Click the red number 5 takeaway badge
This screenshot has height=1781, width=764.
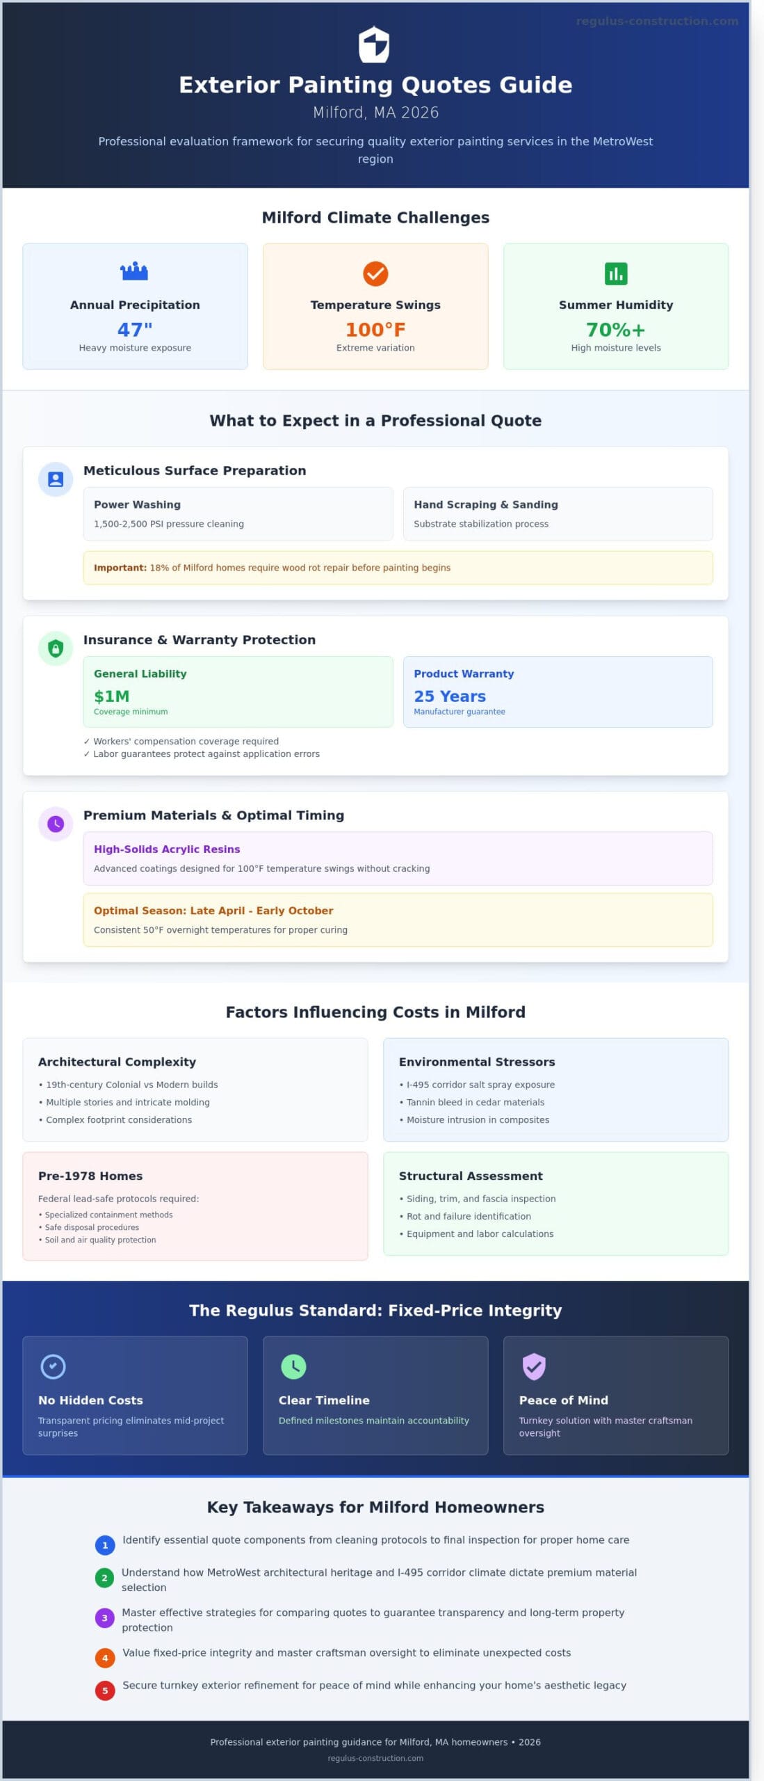[105, 1691]
